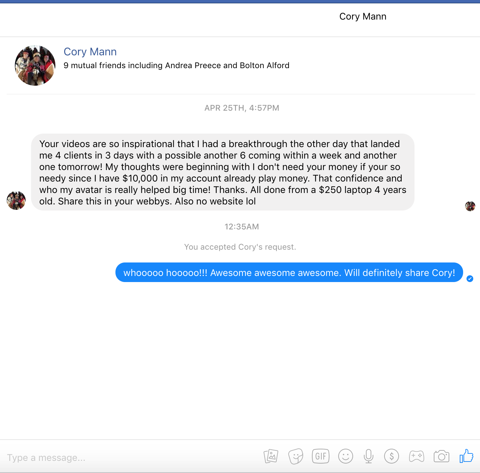Image resolution: width=480 pixels, height=473 pixels.
Task: Open the emoji smiley picker
Action: click(x=346, y=456)
